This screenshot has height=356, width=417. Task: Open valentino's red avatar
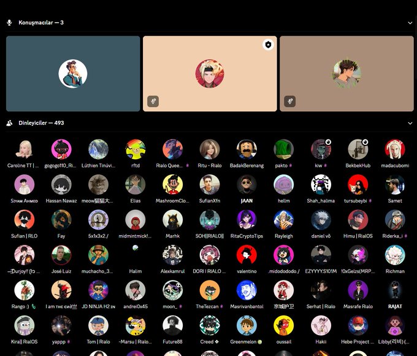(x=247, y=255)
